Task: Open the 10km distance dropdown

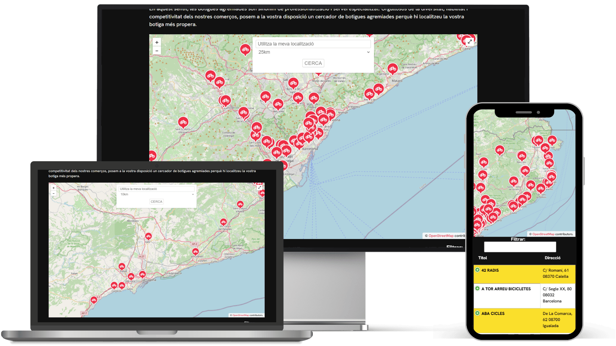Action: [157, 194]
